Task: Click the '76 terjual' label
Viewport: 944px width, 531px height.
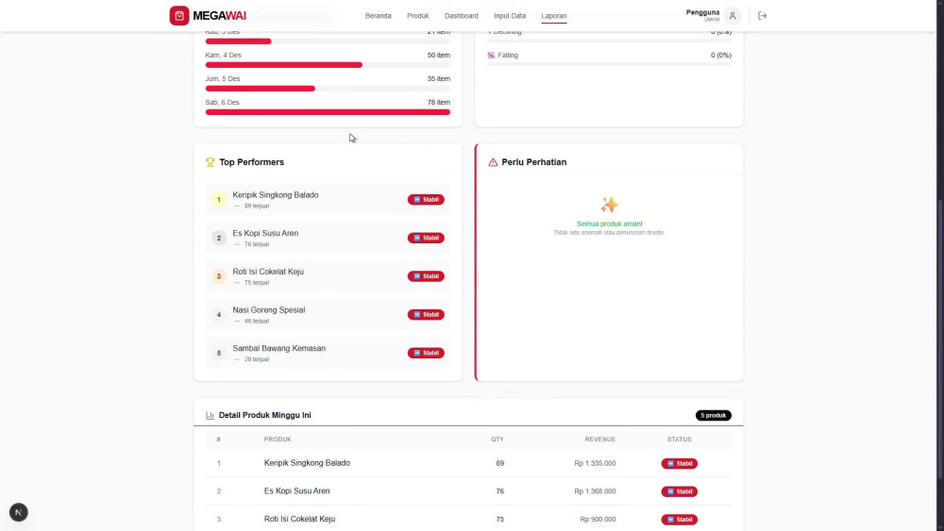Action: click(257, 245)
